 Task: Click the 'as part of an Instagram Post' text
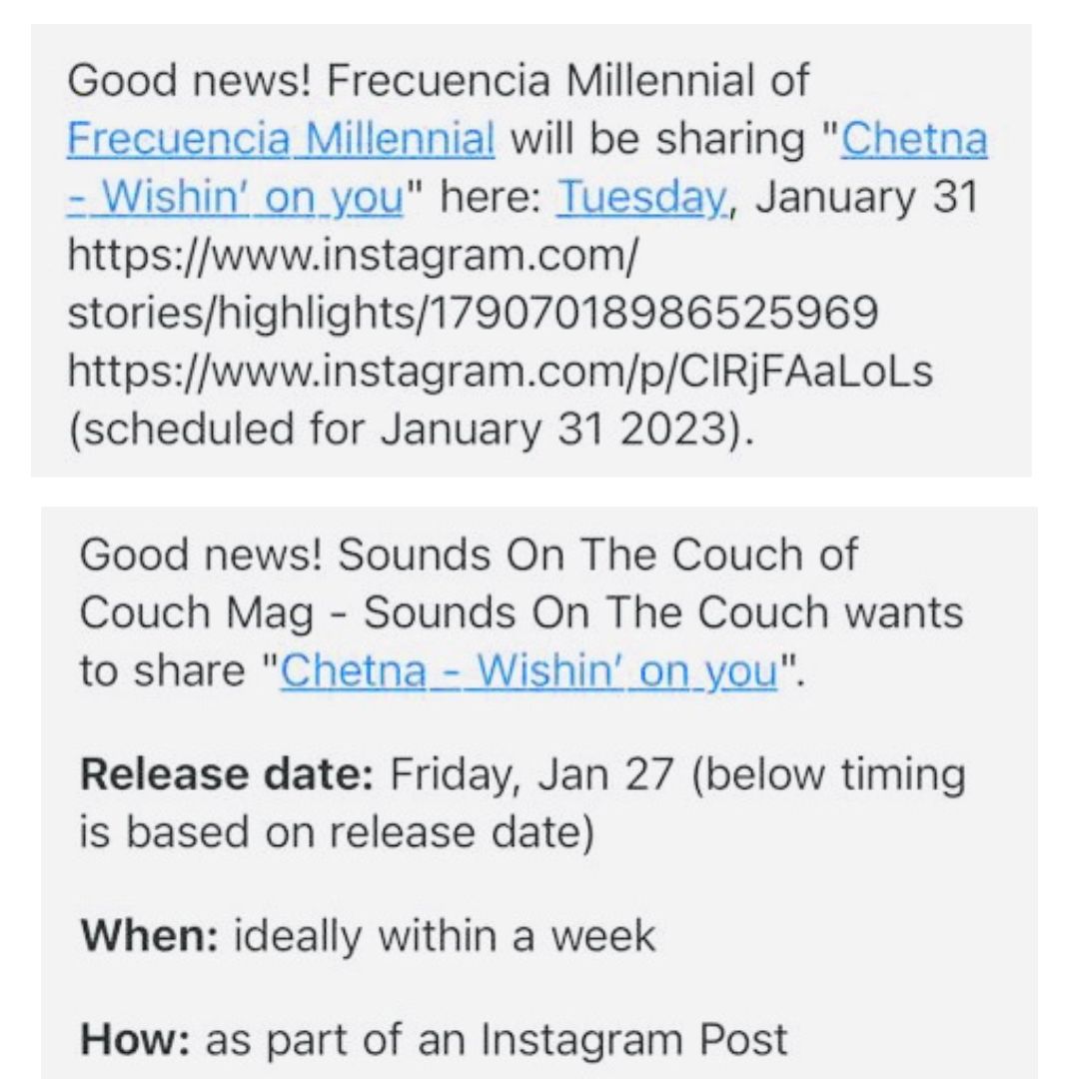coord(497,1039)
